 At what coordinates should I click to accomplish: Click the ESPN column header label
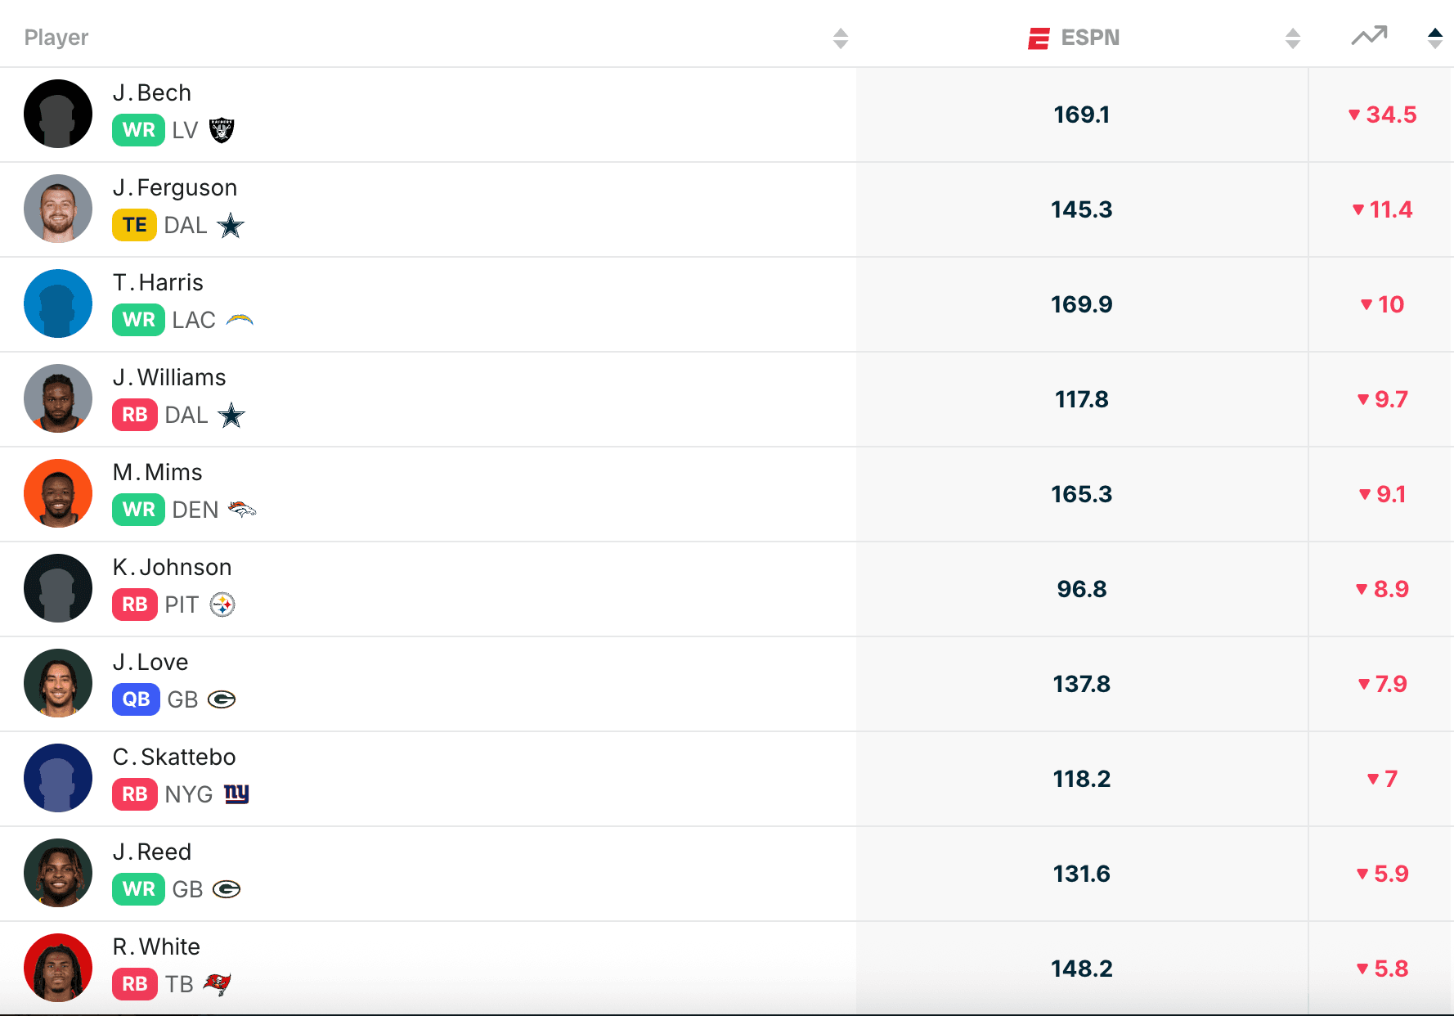point(1089,38)
